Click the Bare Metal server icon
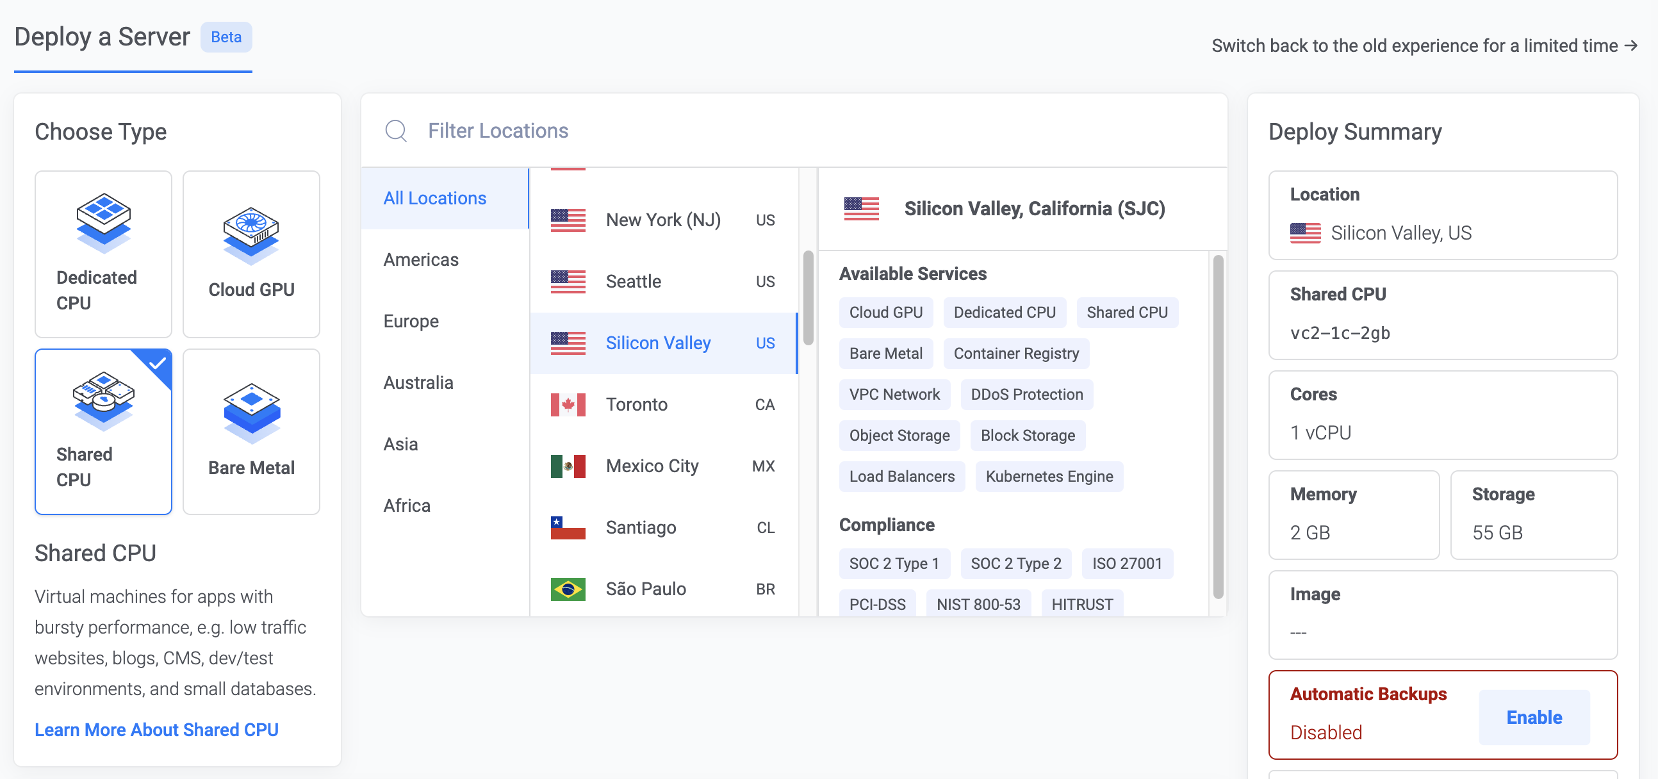Image resolution: width=1658 pixels, height=779 pixels. click(x=251, y=413)
